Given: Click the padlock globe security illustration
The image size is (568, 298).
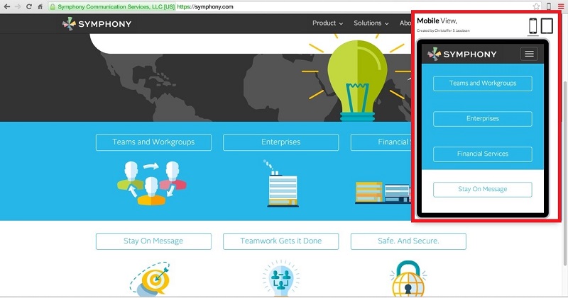Looking at the screenshot, I should [409, 279].
